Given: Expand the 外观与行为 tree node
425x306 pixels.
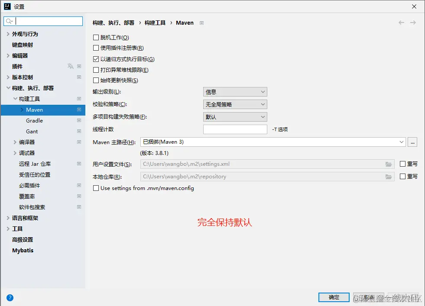Looking at the screenshot, I should [x=8, y=34].
